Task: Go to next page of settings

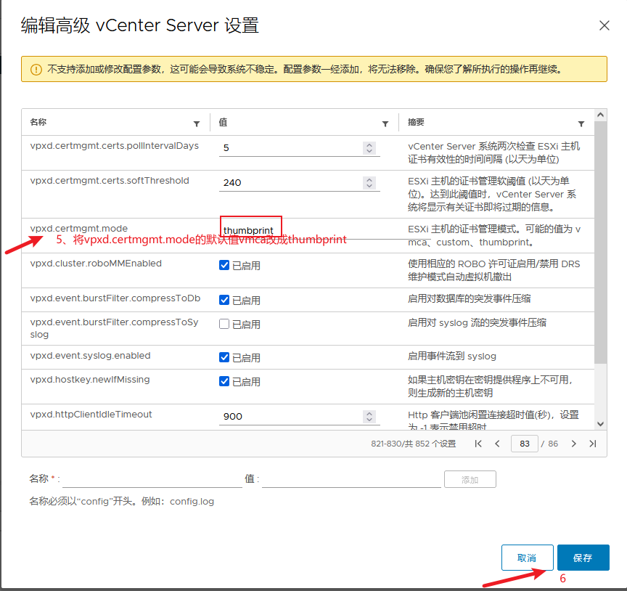Action: click(x=574, y=444)
